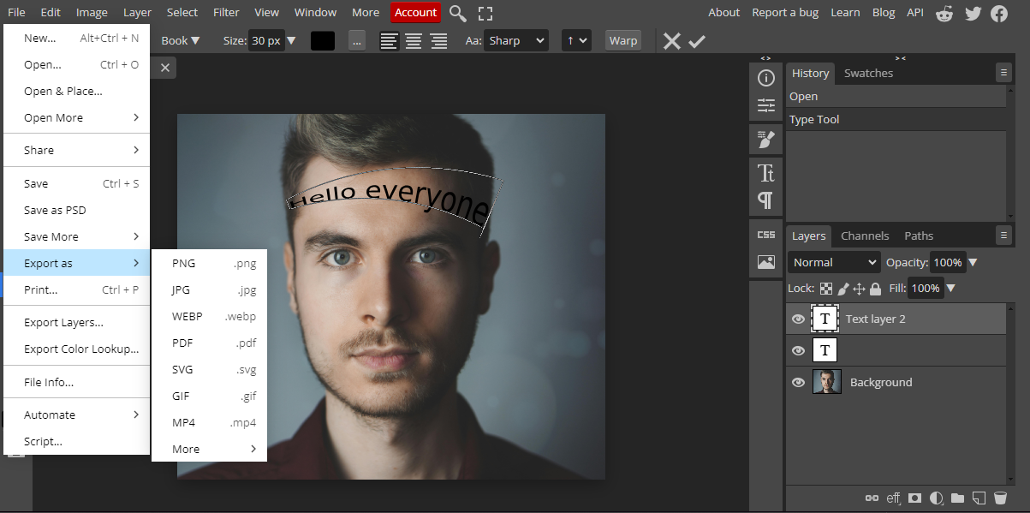Open the Character panel (Tt icon)
Viewport: 1030px width, 513px height.
(766, 174)
